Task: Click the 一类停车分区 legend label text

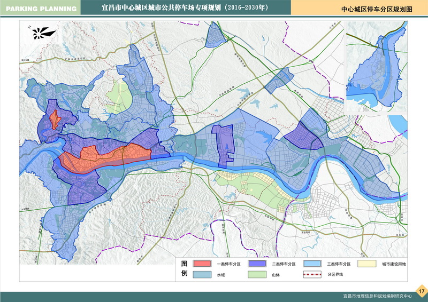Action: click(230, 264)
